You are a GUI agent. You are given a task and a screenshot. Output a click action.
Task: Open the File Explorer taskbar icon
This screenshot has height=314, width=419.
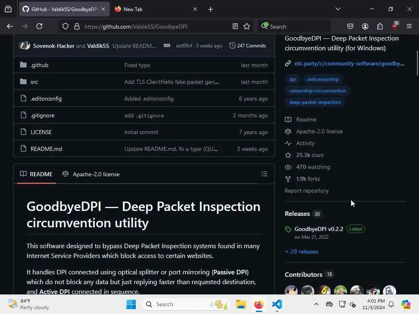point(241,304)
